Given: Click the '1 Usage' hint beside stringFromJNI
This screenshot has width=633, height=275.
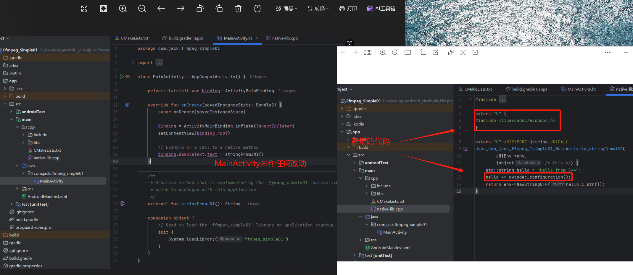Looking at the screenshot, I should (252, 204).
